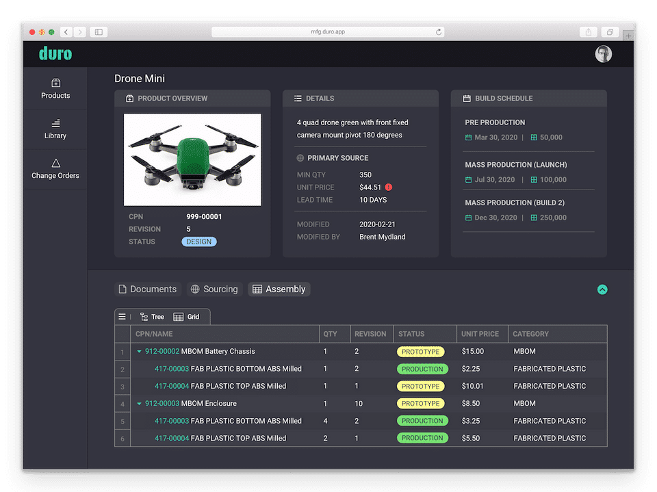Open the Products section in sidebar
The image size is (657, 492).
pos(55,88)
